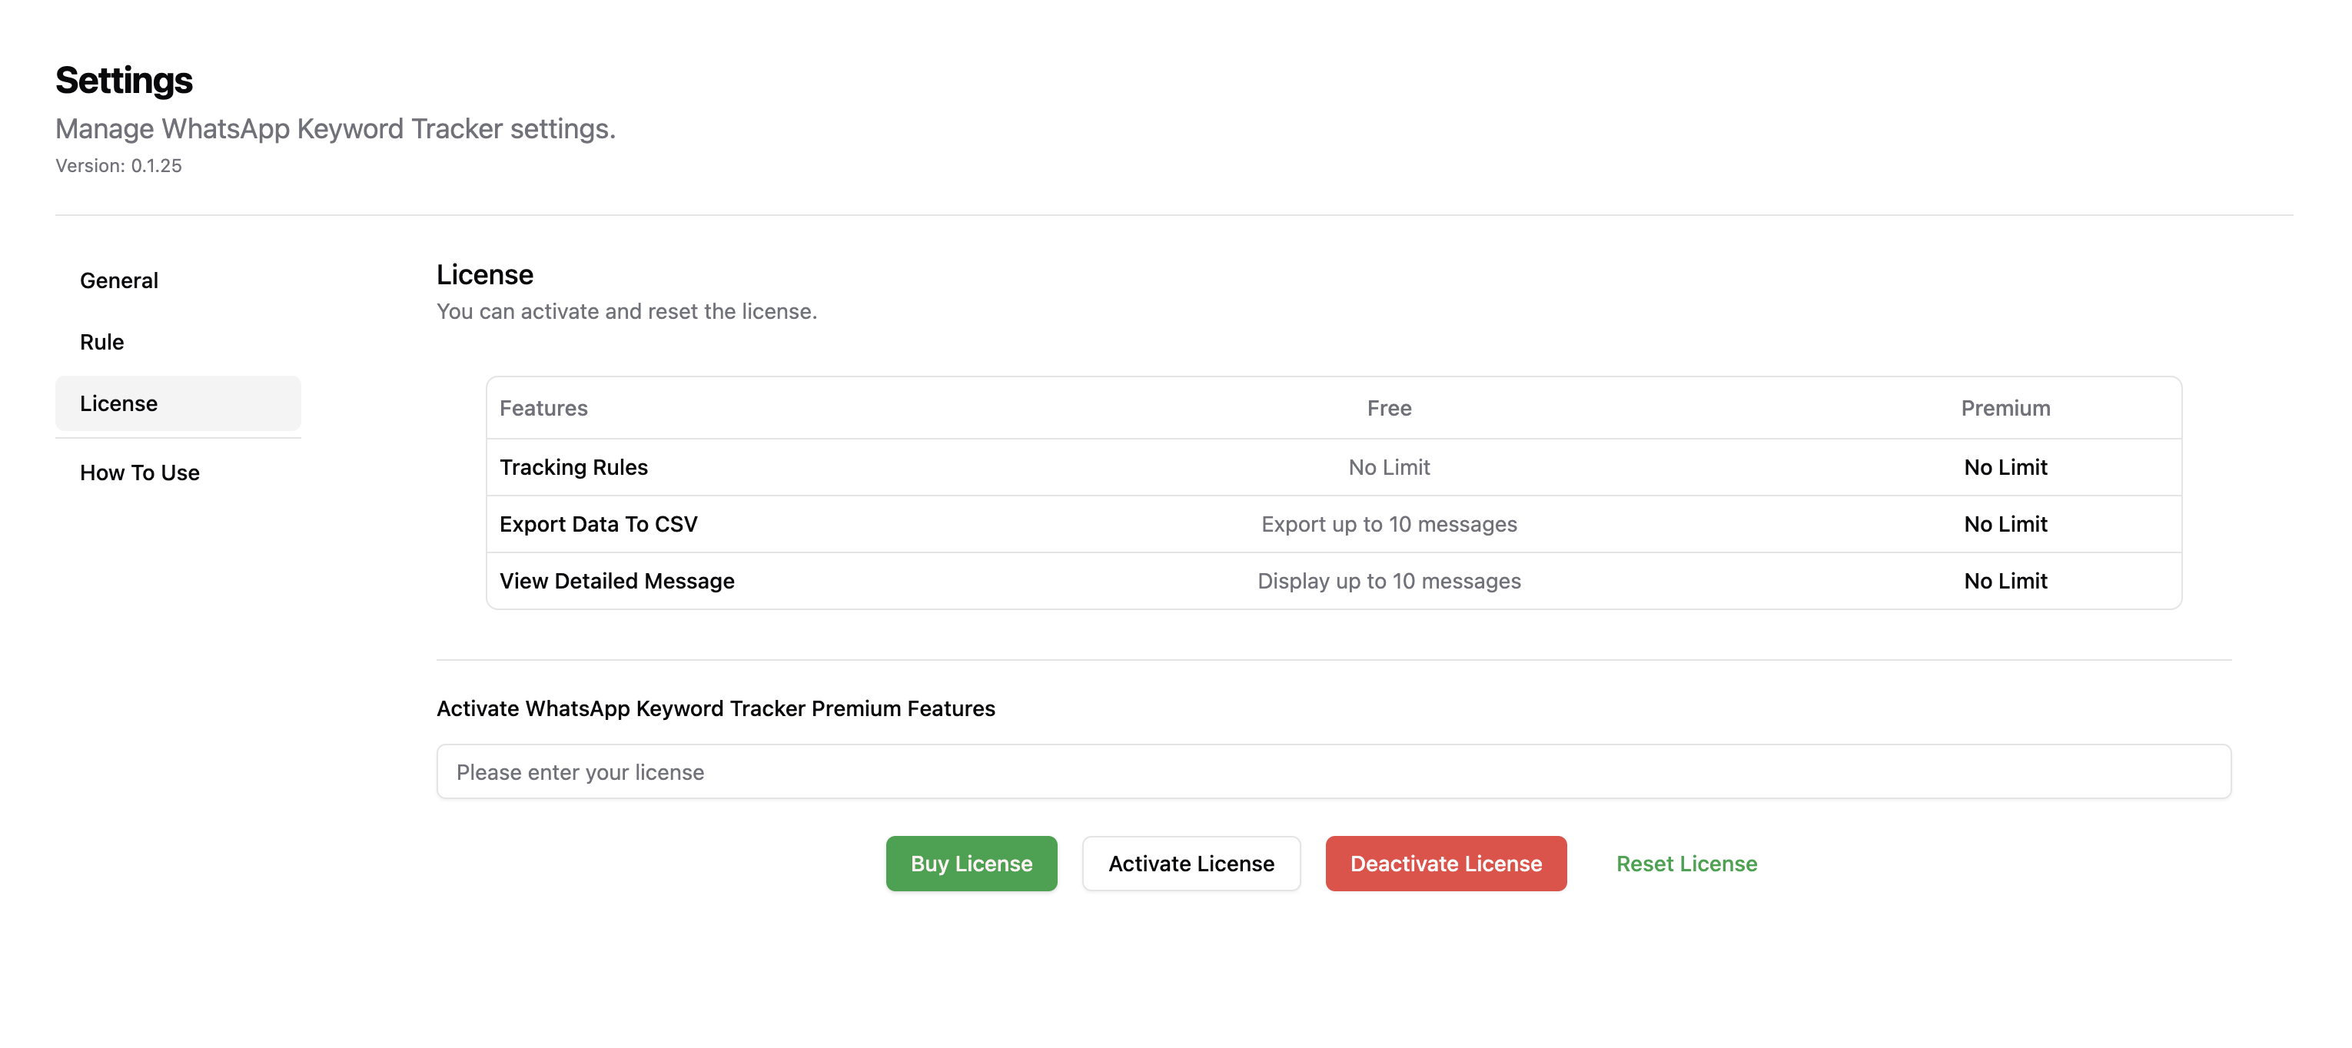Click 'Activate WhatsApp Keyword Tracker Premium Features' label
The image size is (2352, 1048).
pos(716,708)
